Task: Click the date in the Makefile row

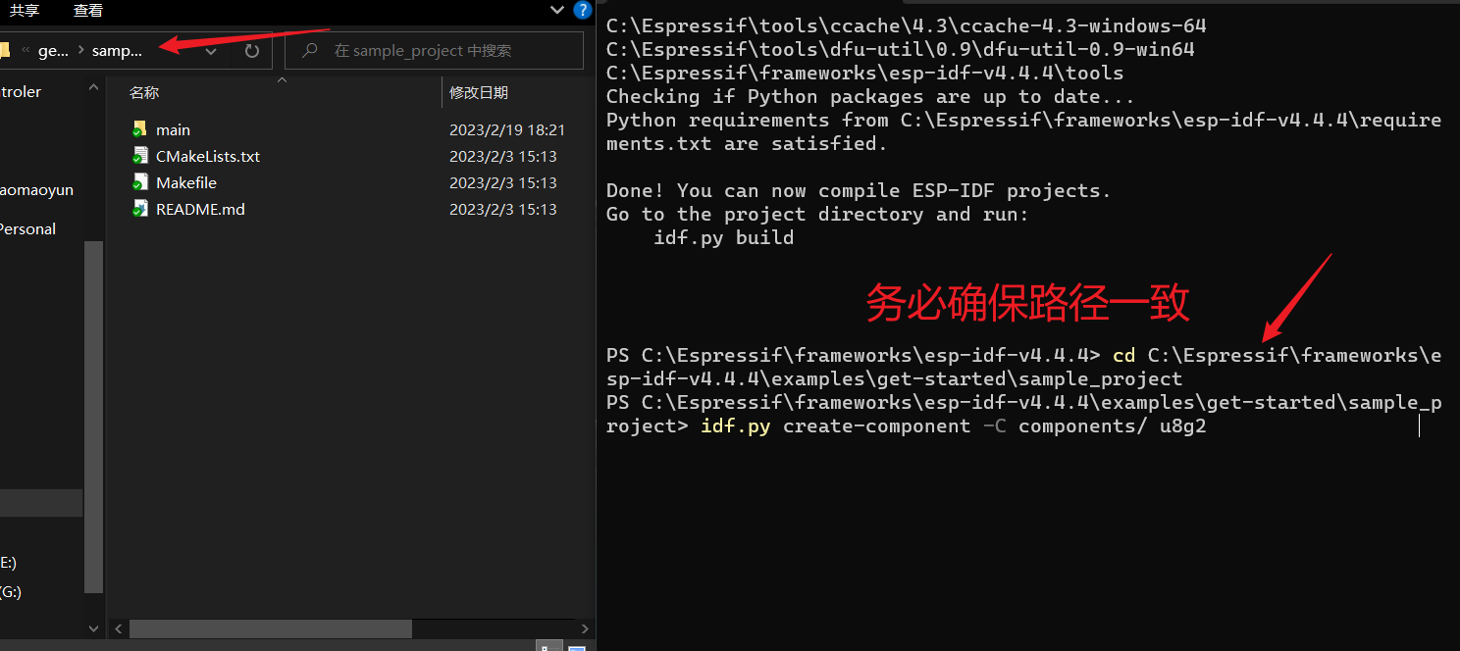Action: click(x=503, y=182)
